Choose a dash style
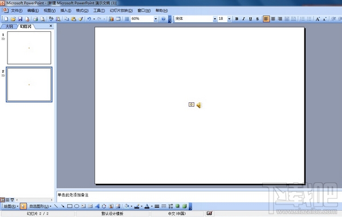 click(164, 206)
